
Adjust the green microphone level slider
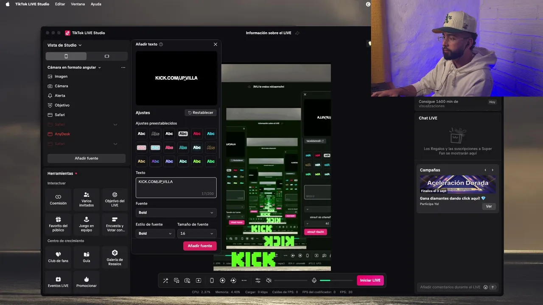pos(336,280)
